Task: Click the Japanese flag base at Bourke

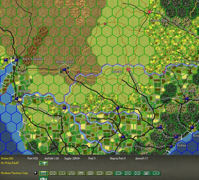Action: tap(128, 69)
